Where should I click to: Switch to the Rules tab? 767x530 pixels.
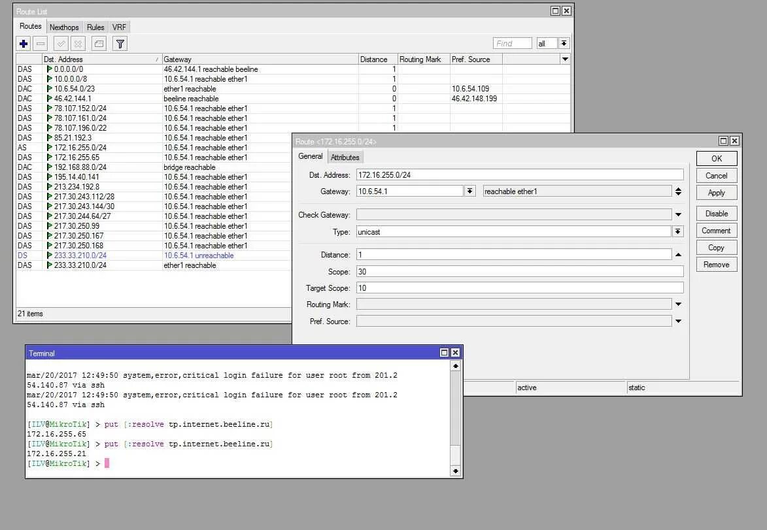[95, 27]
